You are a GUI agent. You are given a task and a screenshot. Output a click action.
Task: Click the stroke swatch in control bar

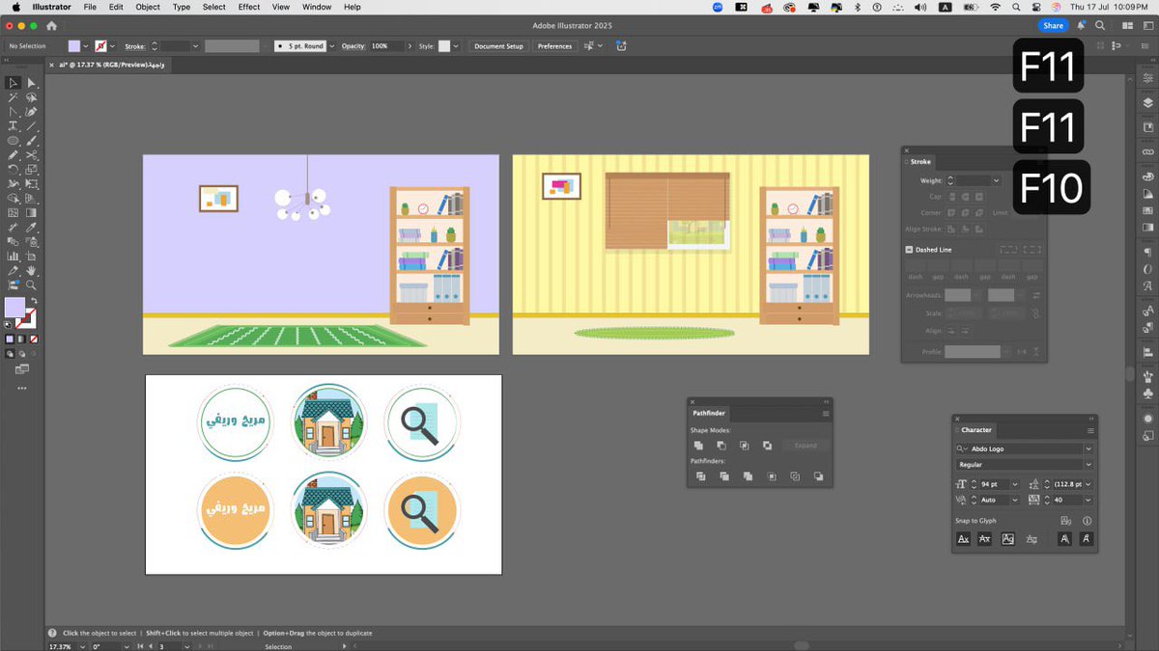[100, 46]
